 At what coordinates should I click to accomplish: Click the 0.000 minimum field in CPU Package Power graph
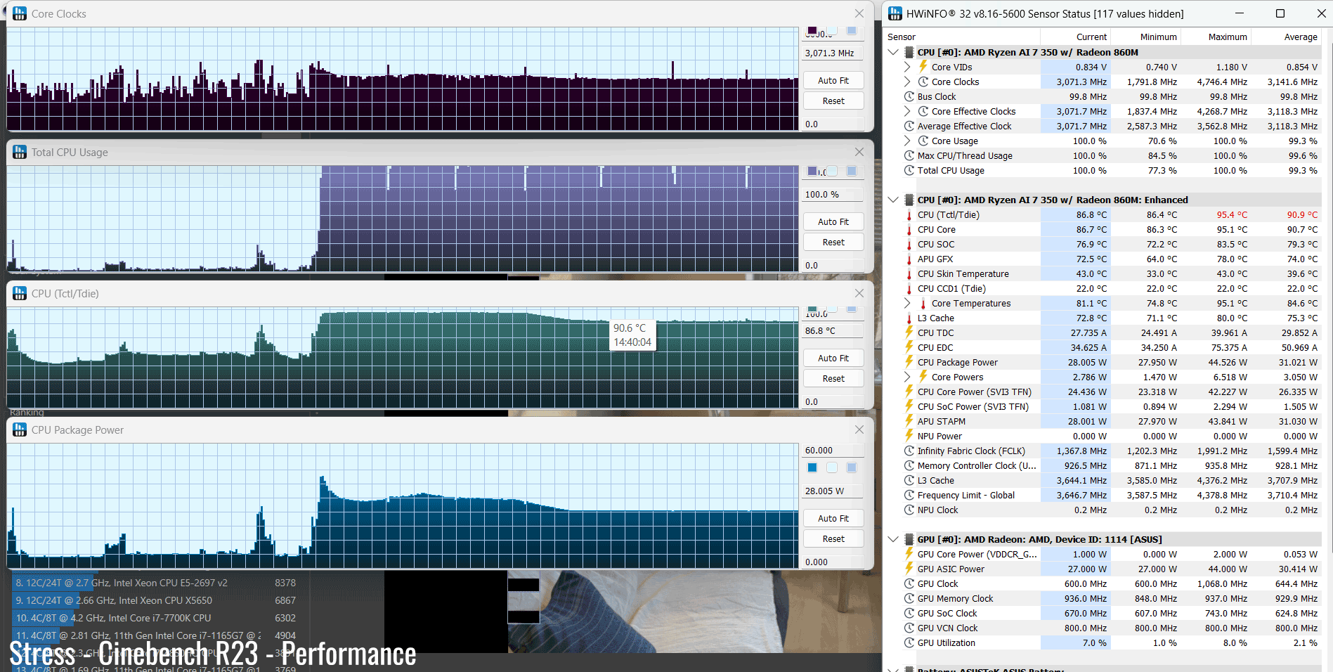point(833,562)
